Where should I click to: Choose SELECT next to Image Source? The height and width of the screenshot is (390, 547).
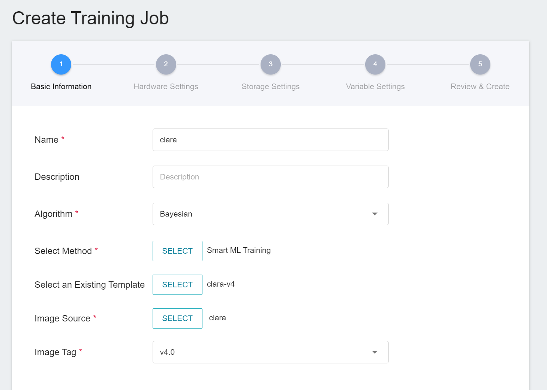click(177, 318)
